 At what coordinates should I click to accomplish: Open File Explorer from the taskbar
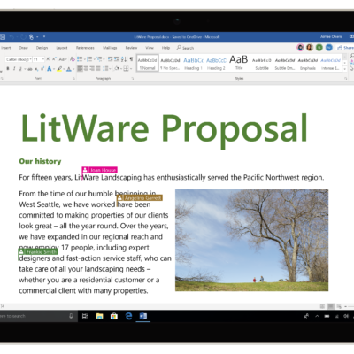click(99, 316)
